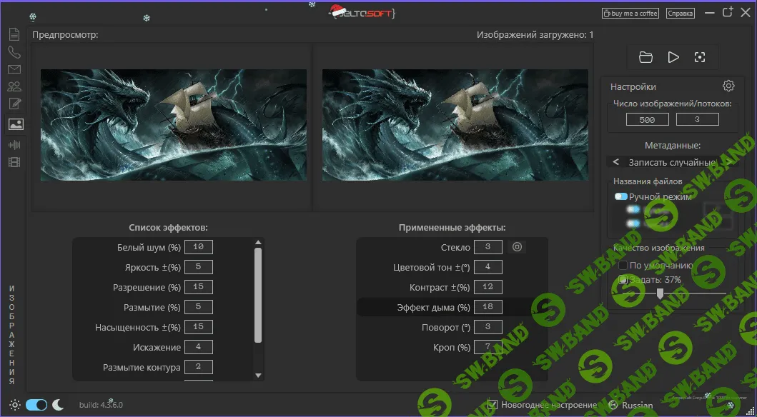Open the phone section in sidebar
This screenshot has width=757, height=417.
point(14,53)
